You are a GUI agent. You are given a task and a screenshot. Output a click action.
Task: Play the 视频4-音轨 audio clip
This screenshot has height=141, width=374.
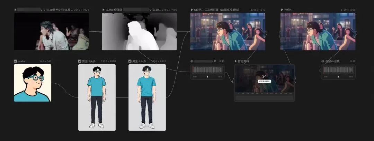(x=338, y=77)
